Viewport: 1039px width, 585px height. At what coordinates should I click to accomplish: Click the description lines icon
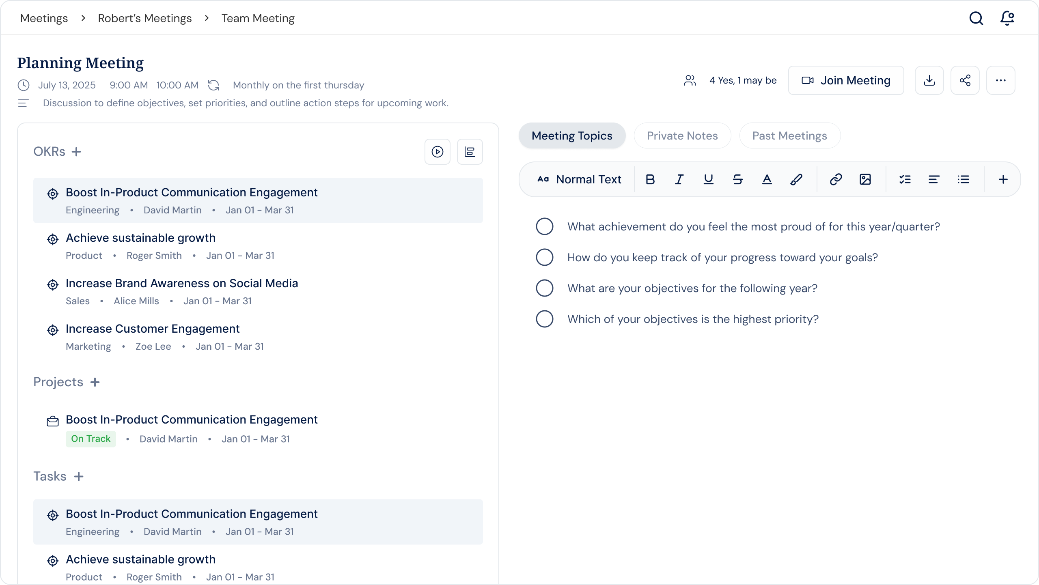coord(24,103)
